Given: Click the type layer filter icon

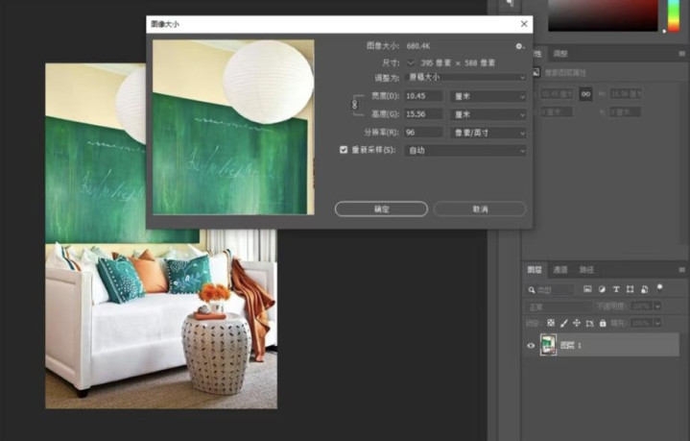Looking at the screenshot, I should pyautogui.click(x=615, y=289).
